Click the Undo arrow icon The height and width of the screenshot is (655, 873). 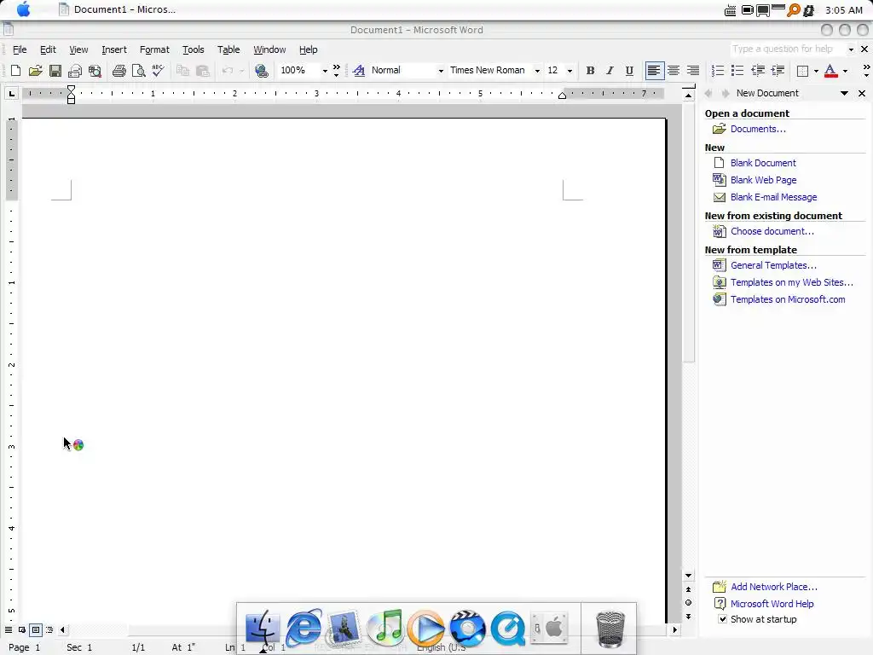(227, 71)
